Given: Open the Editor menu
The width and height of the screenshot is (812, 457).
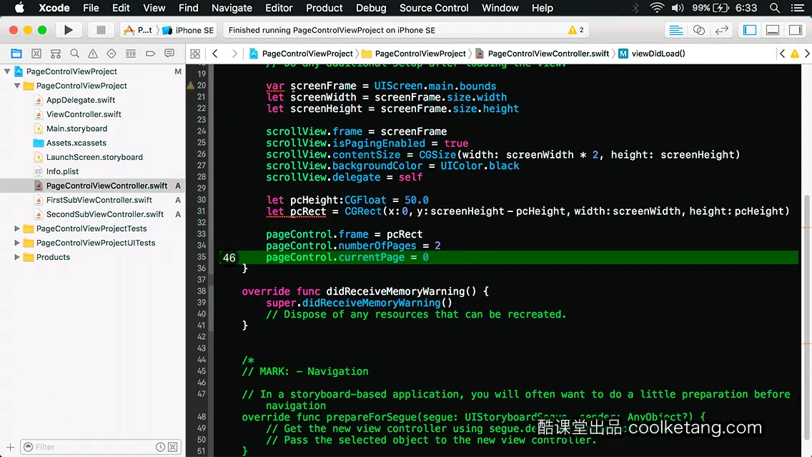Looking at the screenshot, I should click(x=279, y=8).
